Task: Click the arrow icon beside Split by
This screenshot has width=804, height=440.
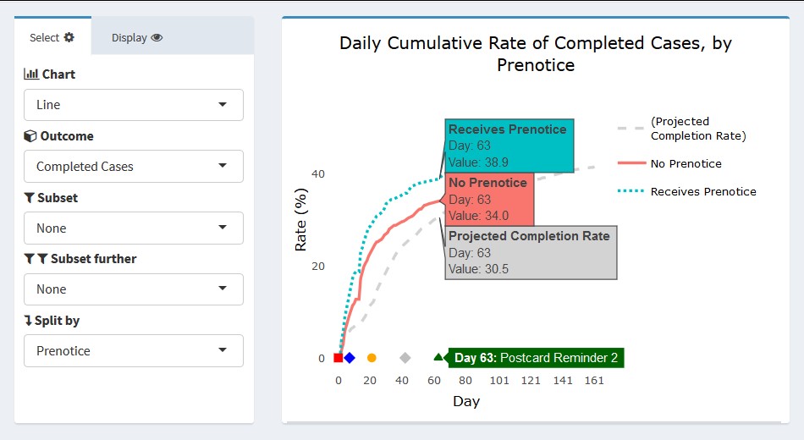Action: click(29, 321)
